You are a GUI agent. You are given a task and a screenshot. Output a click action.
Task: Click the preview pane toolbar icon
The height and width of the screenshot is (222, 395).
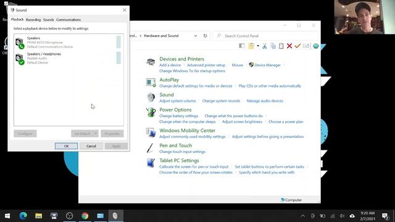click(242, 46)
